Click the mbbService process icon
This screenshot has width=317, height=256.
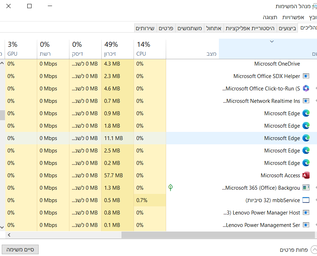306,200
